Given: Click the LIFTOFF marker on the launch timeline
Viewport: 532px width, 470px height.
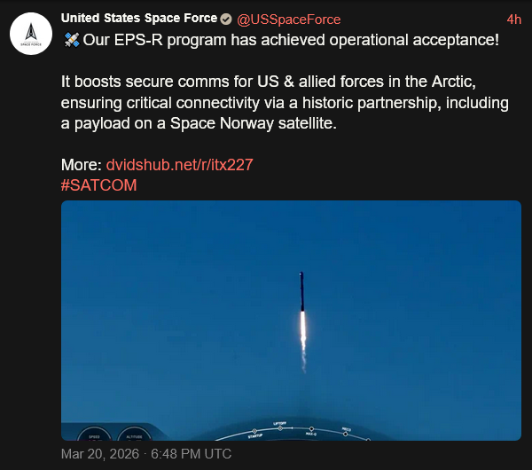Looking at the screenshot, I should (280, 425).
